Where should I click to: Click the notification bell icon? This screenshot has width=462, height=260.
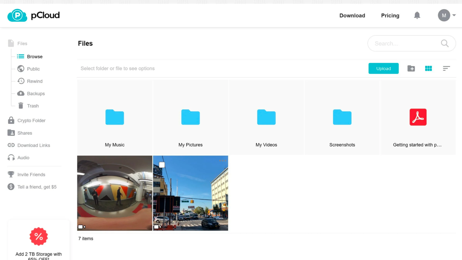tap(417, 16)
